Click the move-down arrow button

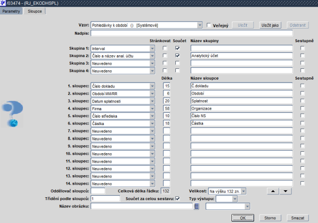(286, 191)
